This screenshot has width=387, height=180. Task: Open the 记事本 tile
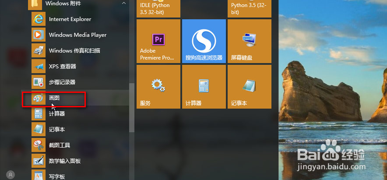click(250, 87)
